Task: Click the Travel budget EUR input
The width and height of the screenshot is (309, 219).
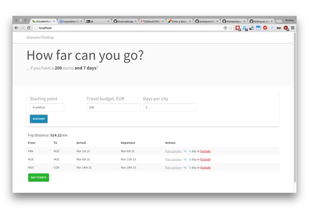Action: [x=113, y=107]
